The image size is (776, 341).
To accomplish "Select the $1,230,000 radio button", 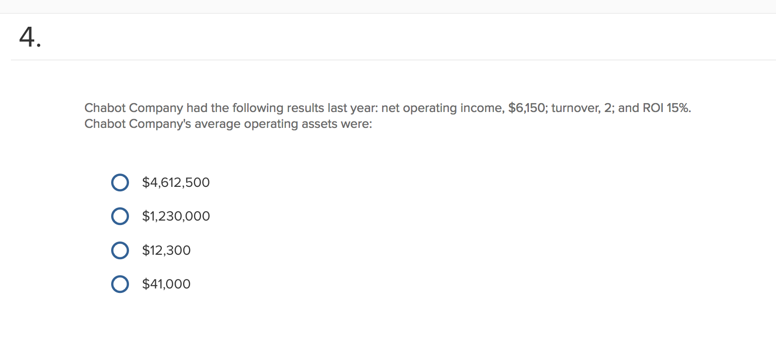I will pyautogui.click(x=120, y=216).
